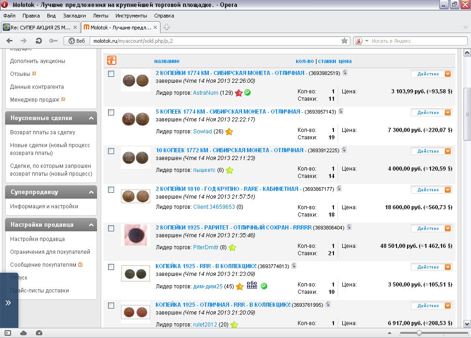Open the Закладки menu
471x338 pixels.
[x=74, y=16]
